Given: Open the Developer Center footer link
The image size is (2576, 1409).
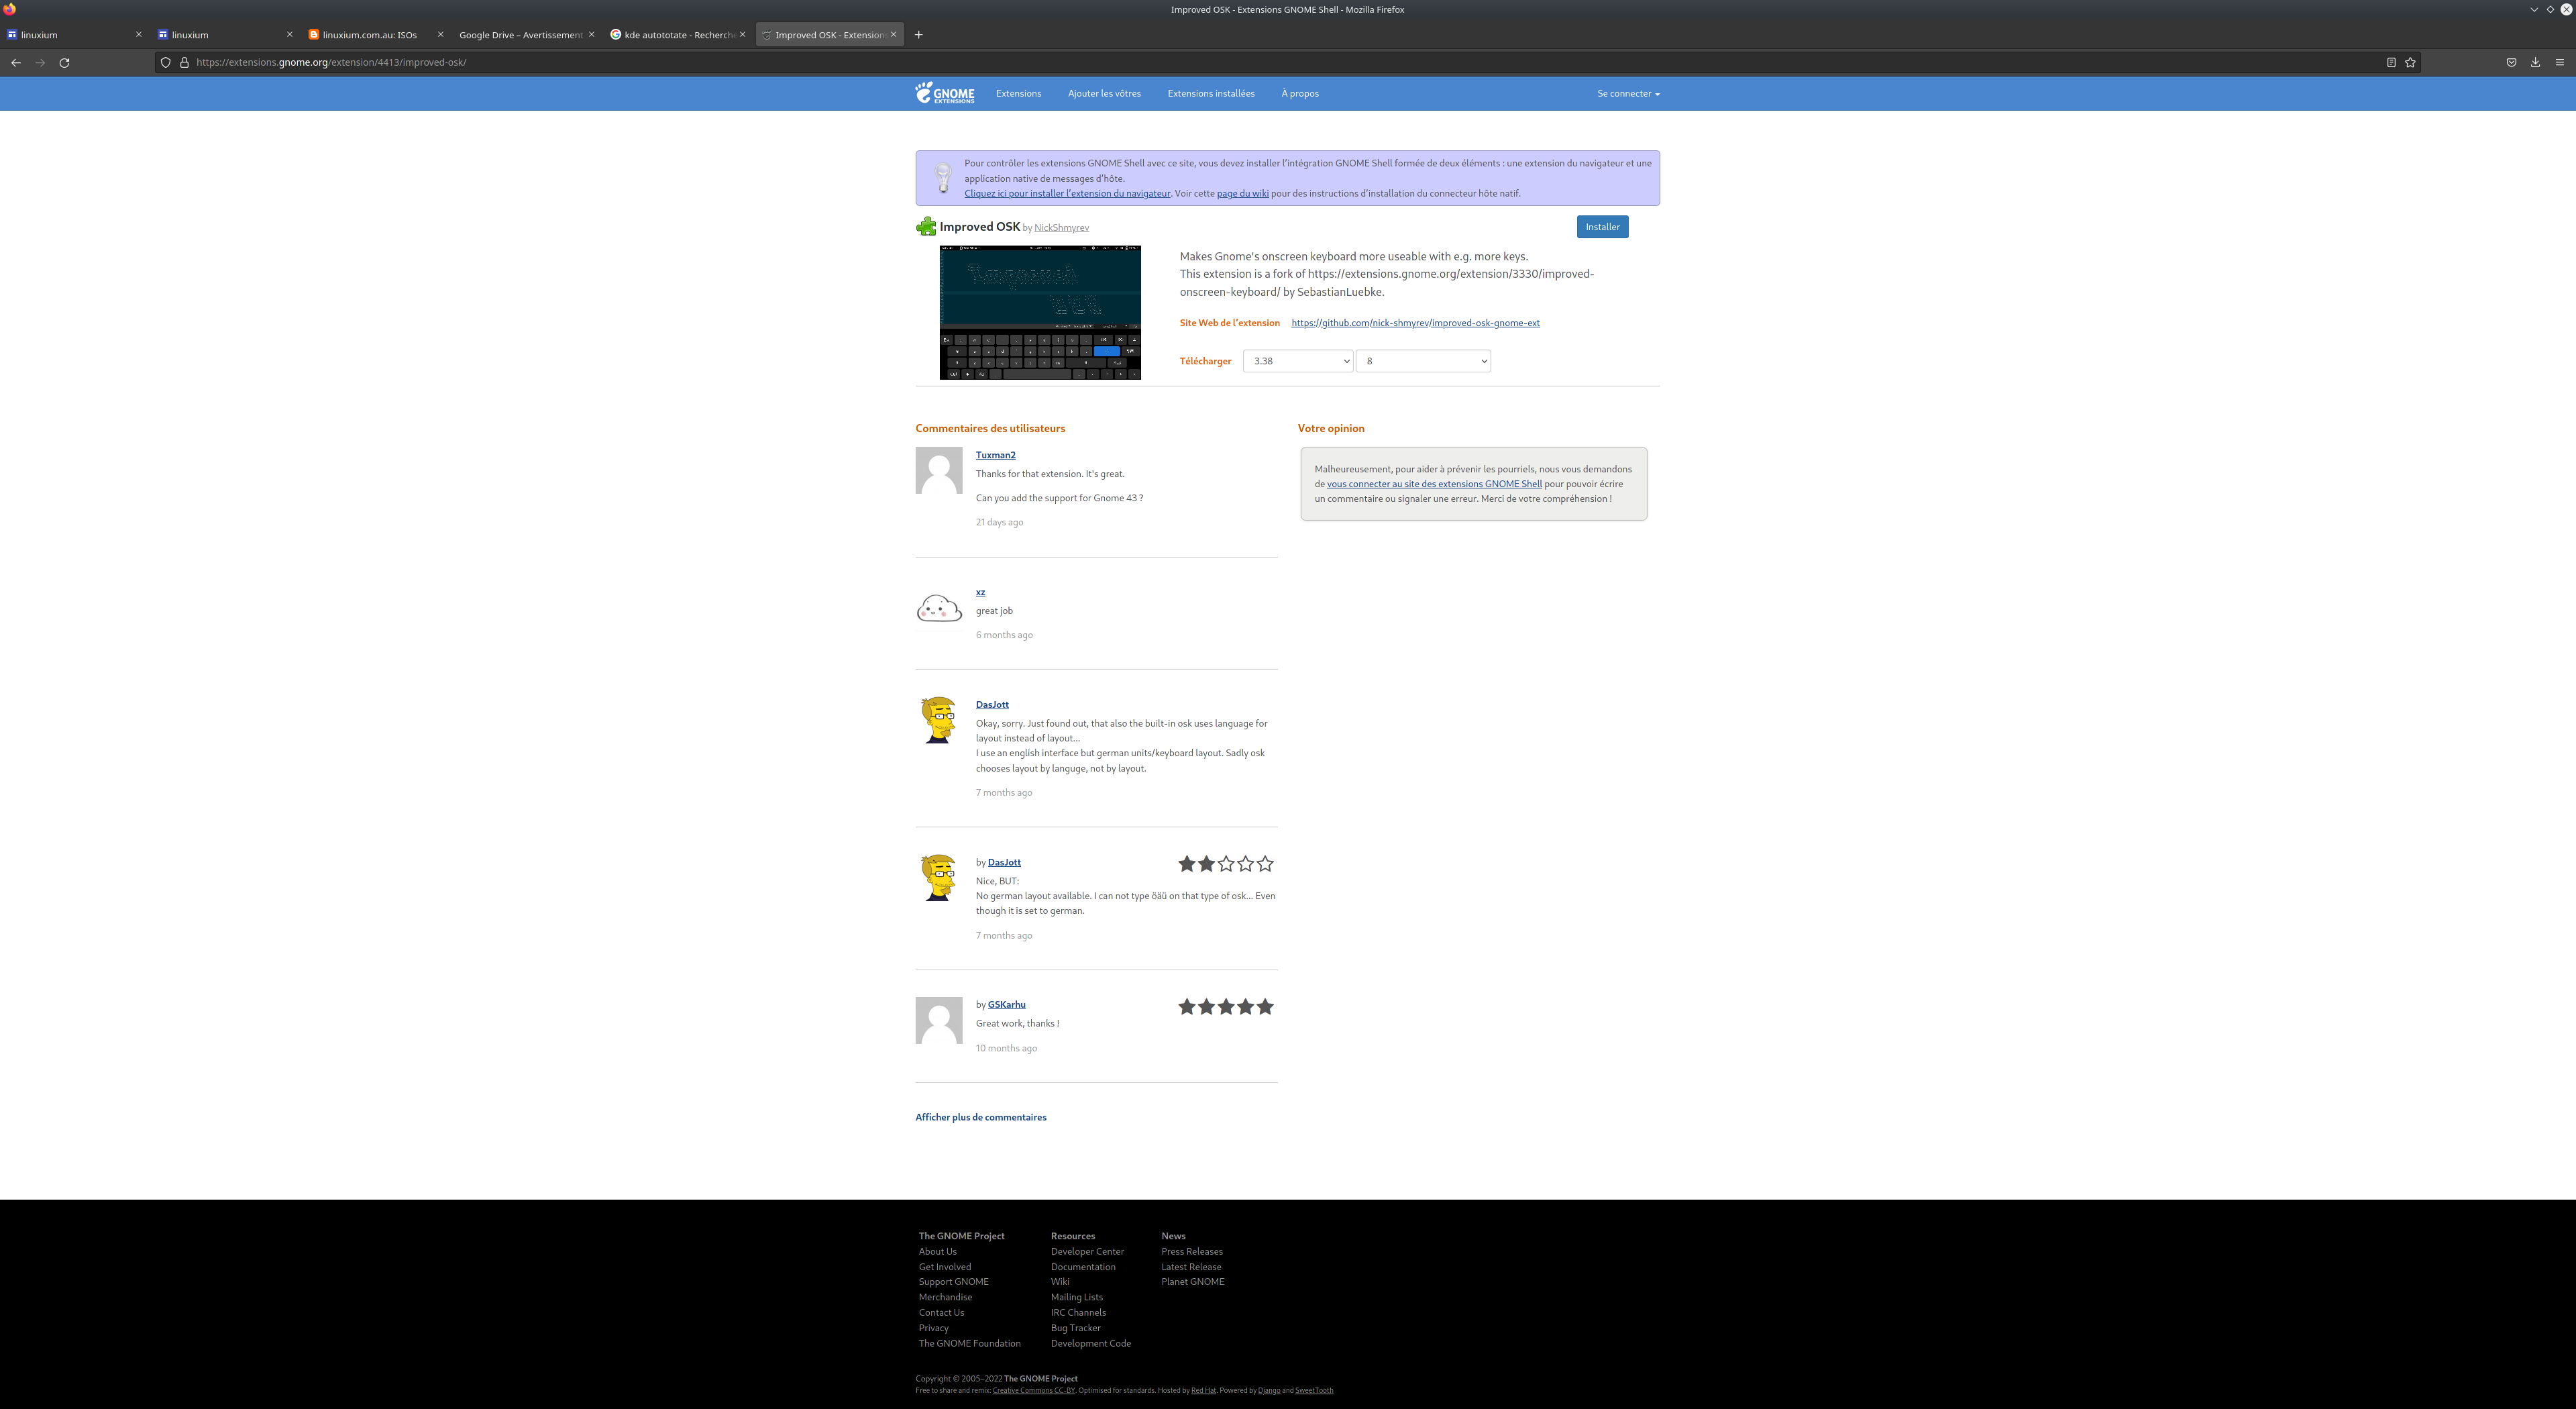Looking at the screenshot, I should [1087, 1251].
